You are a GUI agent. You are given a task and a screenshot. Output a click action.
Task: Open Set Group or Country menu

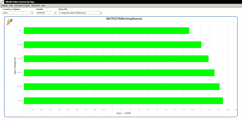22,6
